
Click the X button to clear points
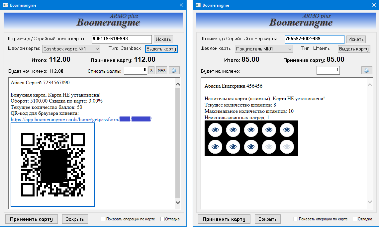pyautogui.click(x=151, y=70)
